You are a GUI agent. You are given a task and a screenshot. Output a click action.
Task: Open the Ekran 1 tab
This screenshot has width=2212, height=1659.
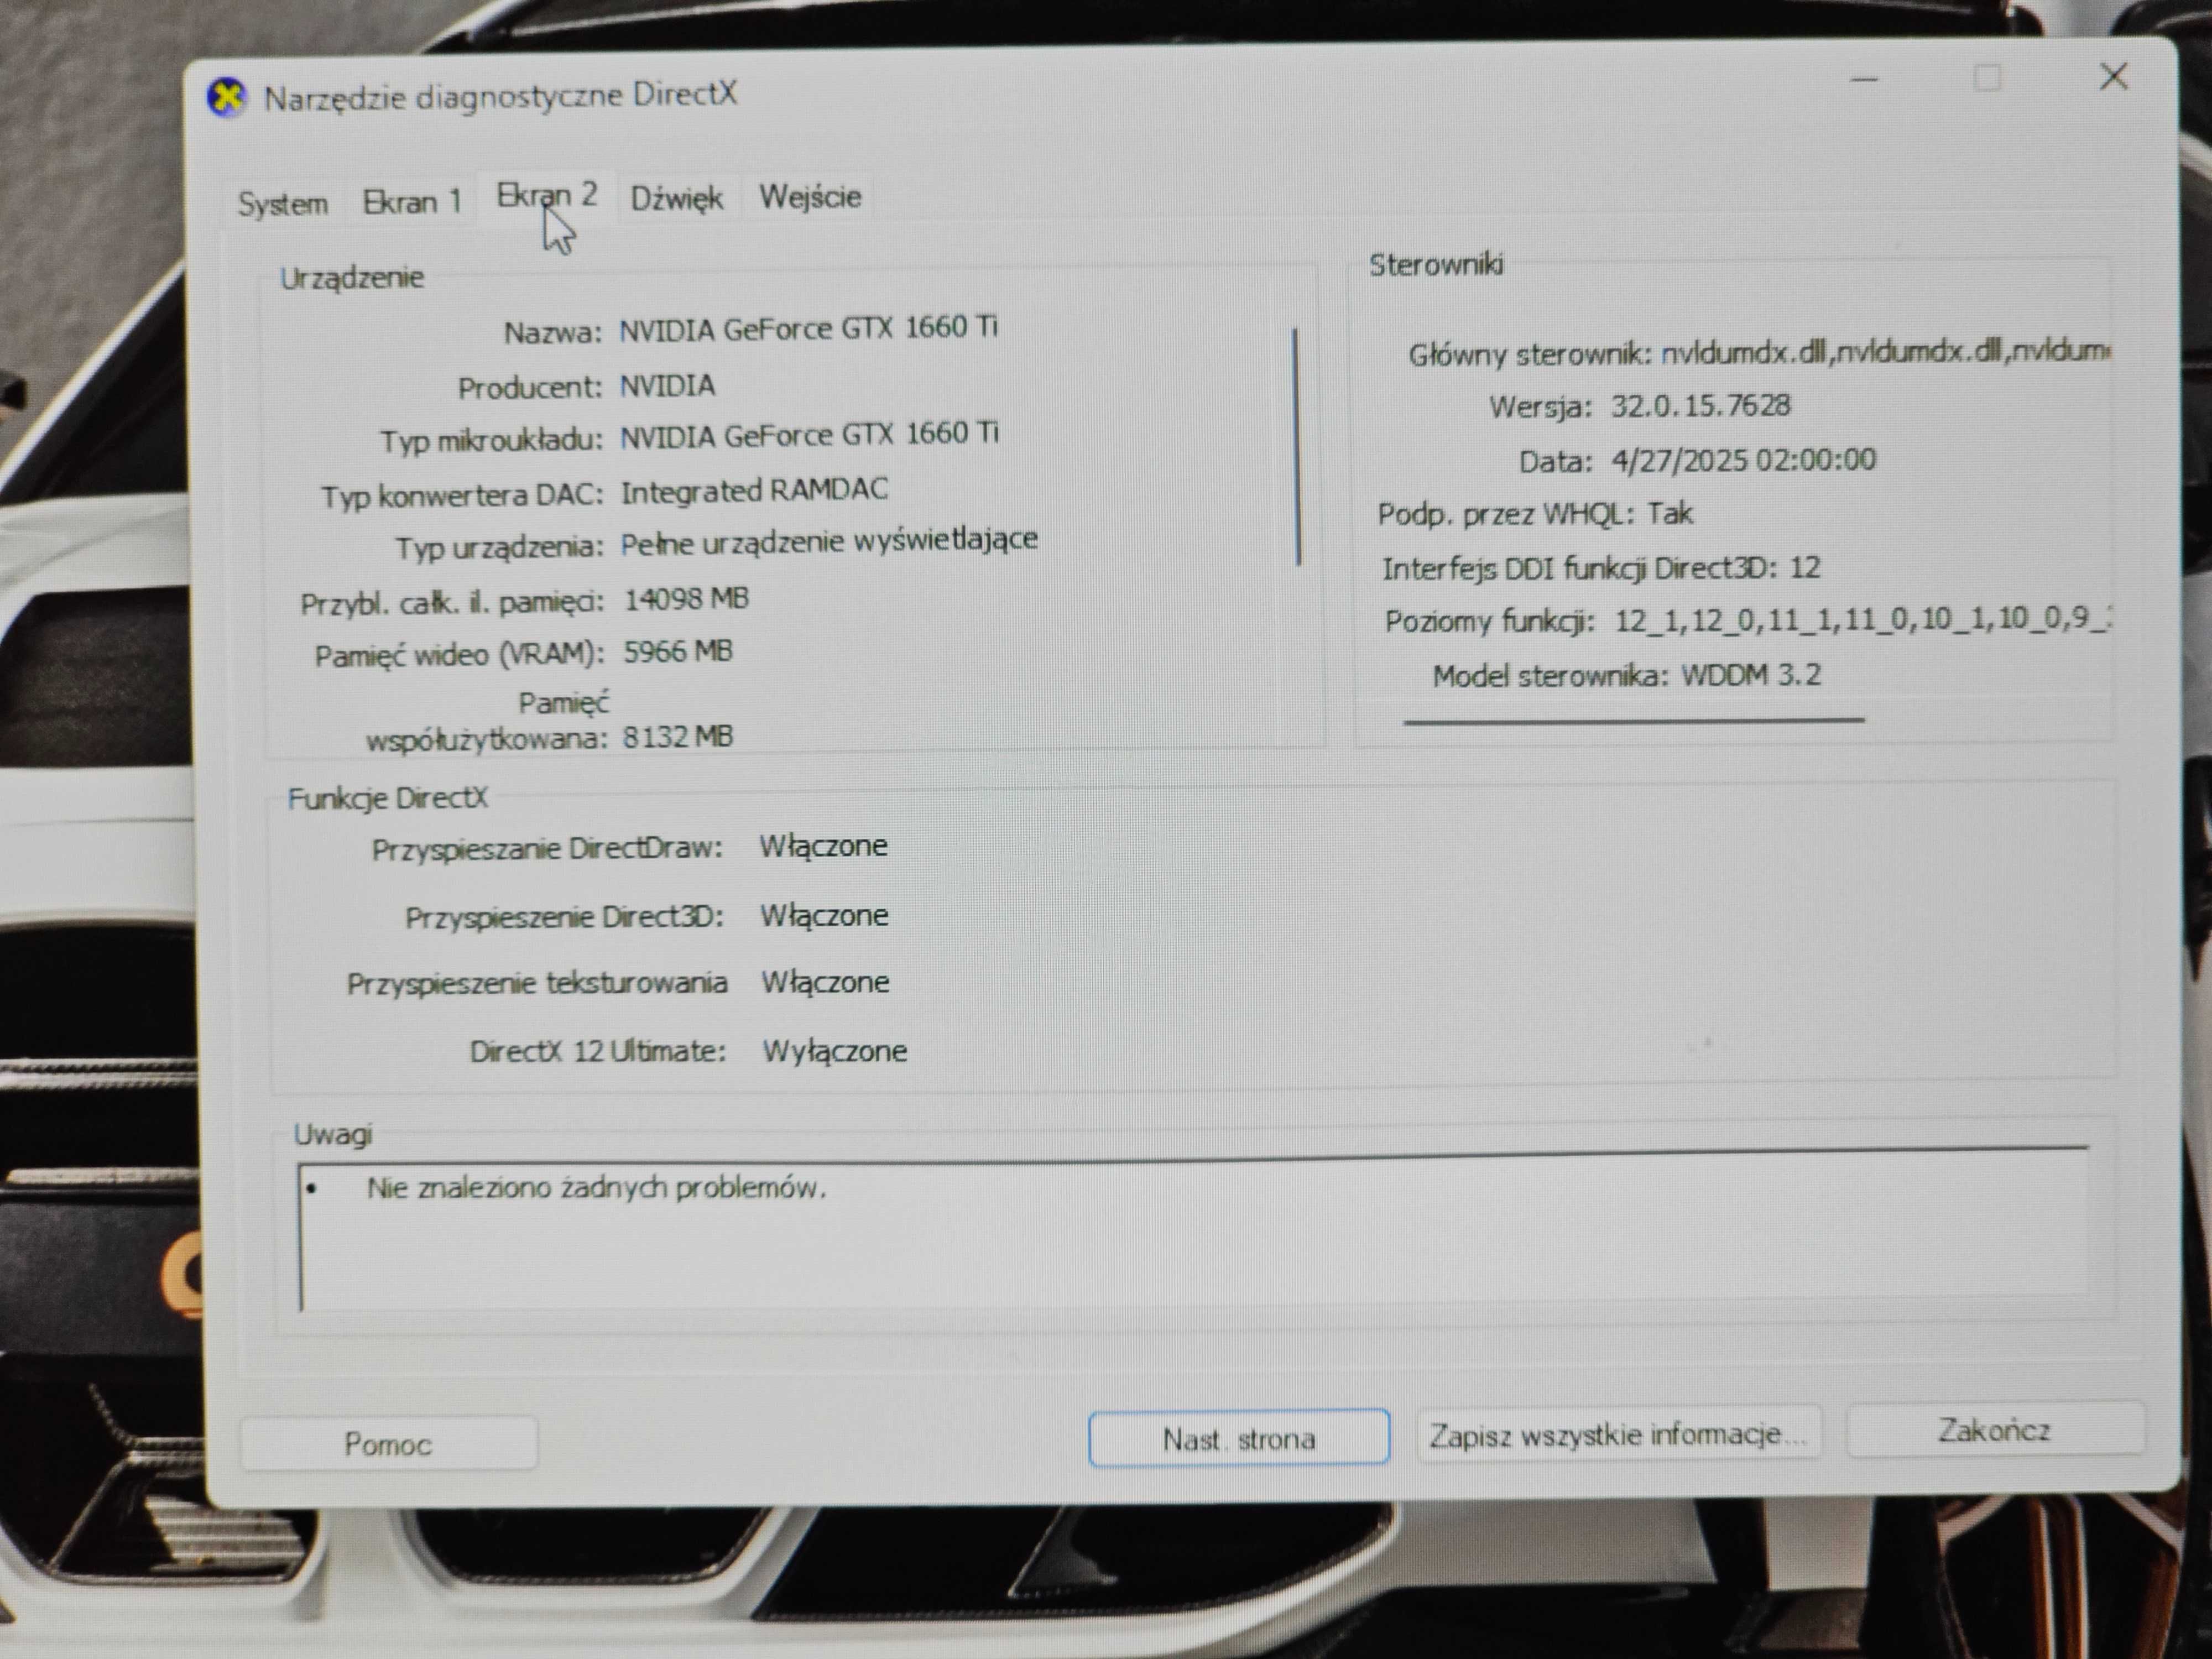pyautogui.click(x=411, y=202)
